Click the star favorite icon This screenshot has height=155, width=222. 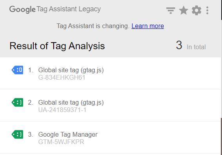[x=184, y=10]
